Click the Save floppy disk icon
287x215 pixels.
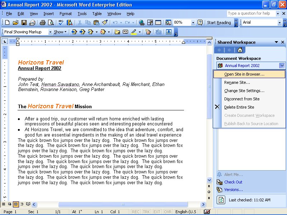(x=24, y=23)
